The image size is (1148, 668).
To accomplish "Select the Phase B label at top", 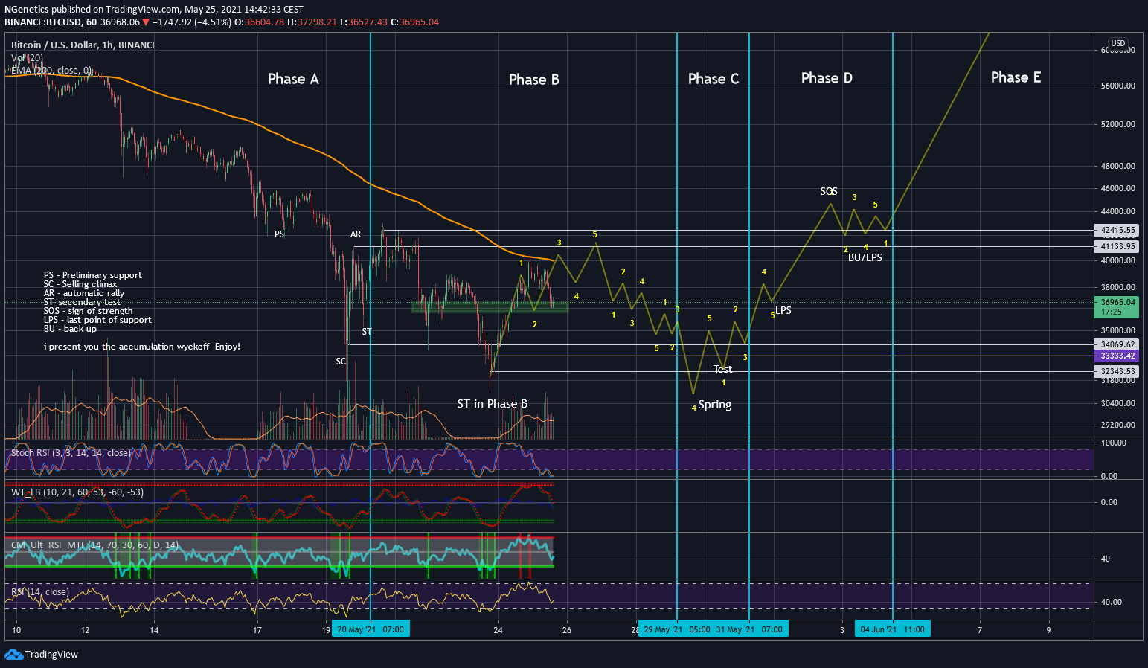I will click(x=533, y=80).
